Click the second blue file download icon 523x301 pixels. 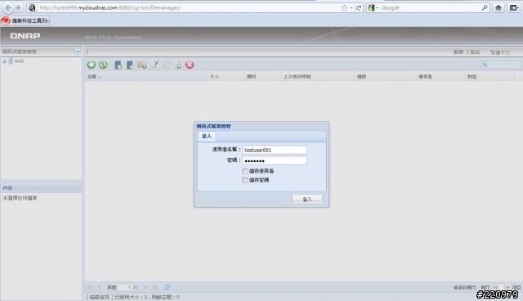click(x=130, y=65)
